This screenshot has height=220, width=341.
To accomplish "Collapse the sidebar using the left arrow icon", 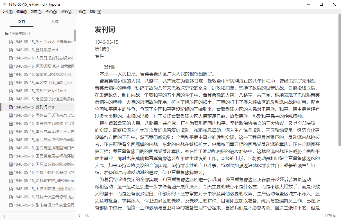I will (x=80, y=216).
